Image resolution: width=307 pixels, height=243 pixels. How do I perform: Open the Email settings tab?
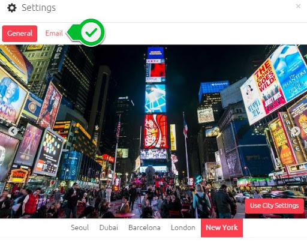tap(54, 33)
